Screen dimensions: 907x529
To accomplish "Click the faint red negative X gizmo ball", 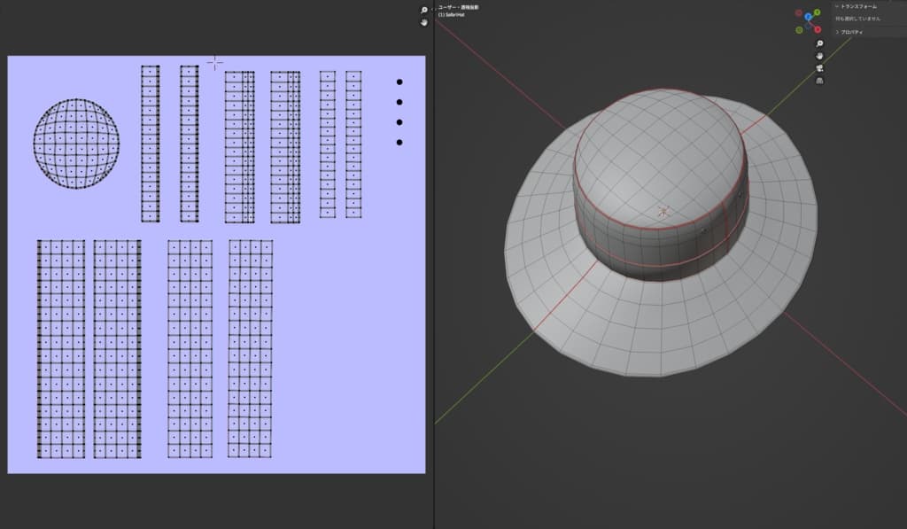I will pos(798,13).
